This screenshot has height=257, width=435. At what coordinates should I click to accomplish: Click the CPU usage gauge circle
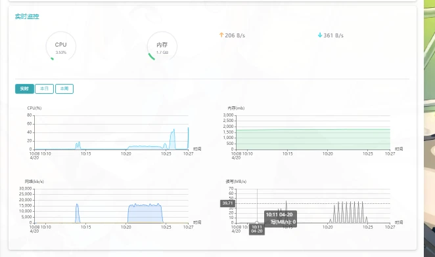pos(60,47)
